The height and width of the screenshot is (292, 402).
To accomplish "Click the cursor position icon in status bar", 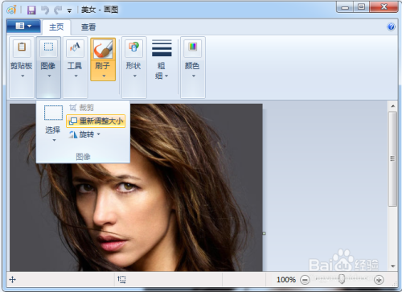I will 13,280.
